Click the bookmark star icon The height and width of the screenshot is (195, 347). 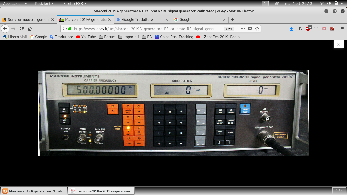click(x=257, y=29)
